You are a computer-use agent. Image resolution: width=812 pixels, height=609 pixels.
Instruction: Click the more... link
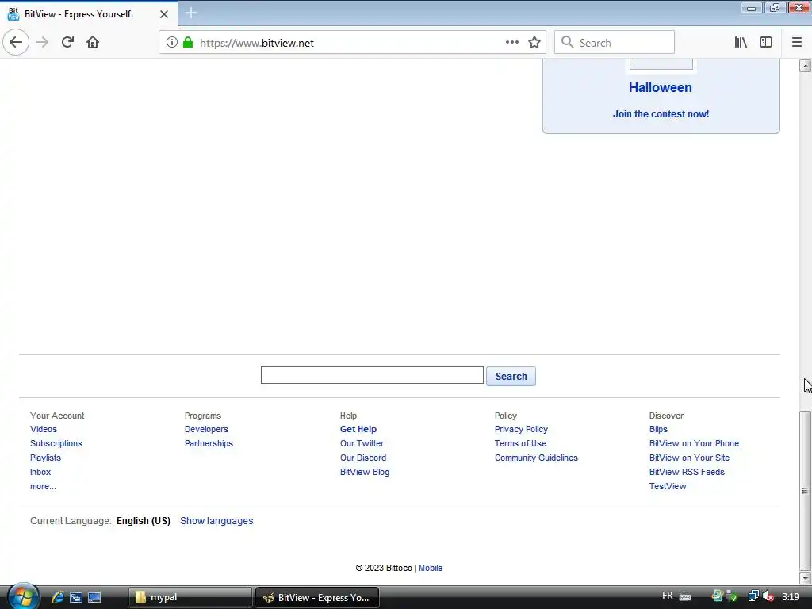(43, 486)
